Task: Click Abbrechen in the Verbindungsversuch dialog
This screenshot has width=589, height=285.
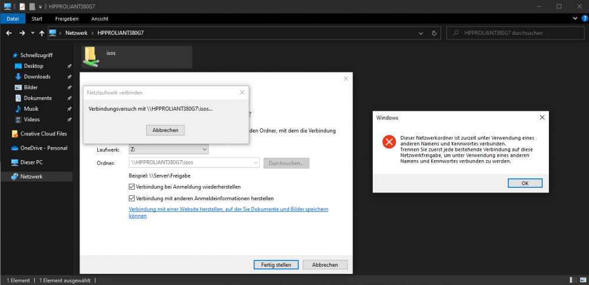Action: [166, 130]
